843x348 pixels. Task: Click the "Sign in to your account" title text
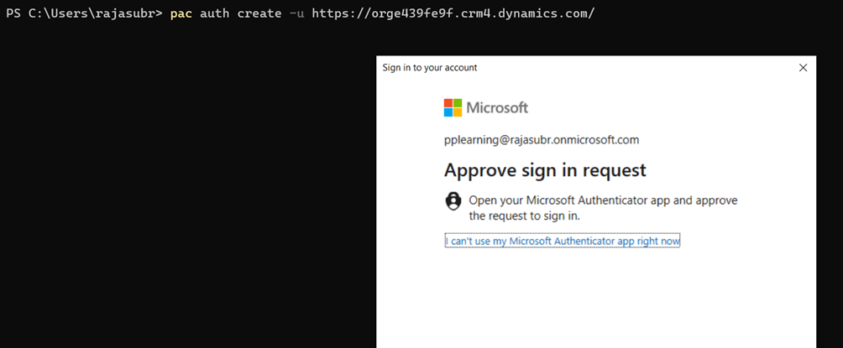tap(429, 67)
